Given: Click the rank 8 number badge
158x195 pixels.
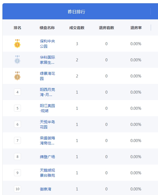Looking at the screenshot, I should [x=17, y=157].
